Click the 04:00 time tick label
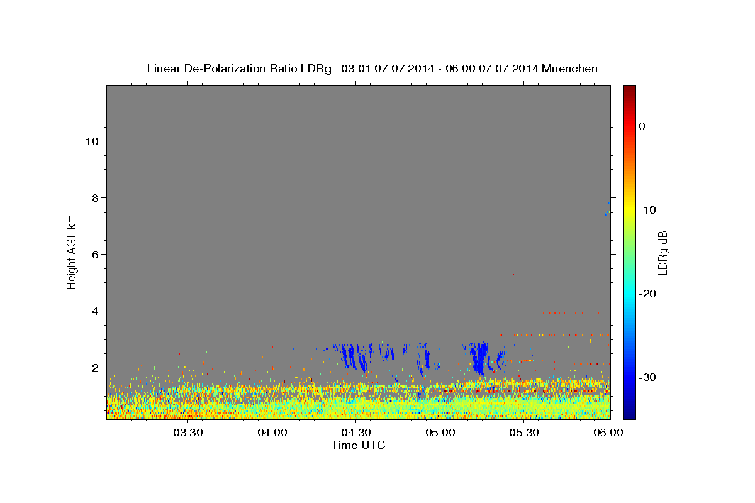Image resolution: width=755 pixels, height=503 pixels. tap(272, 433)
